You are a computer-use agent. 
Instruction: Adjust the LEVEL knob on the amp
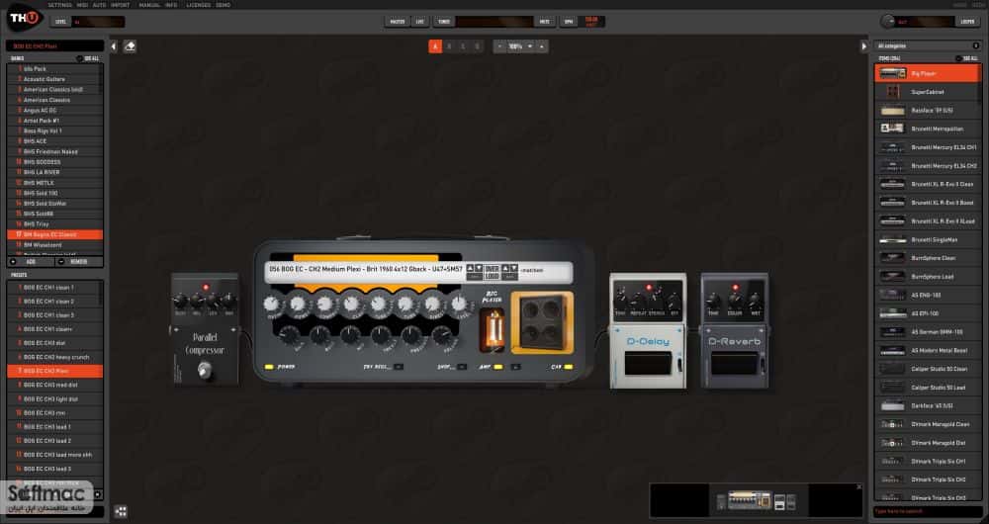(460, 305)
